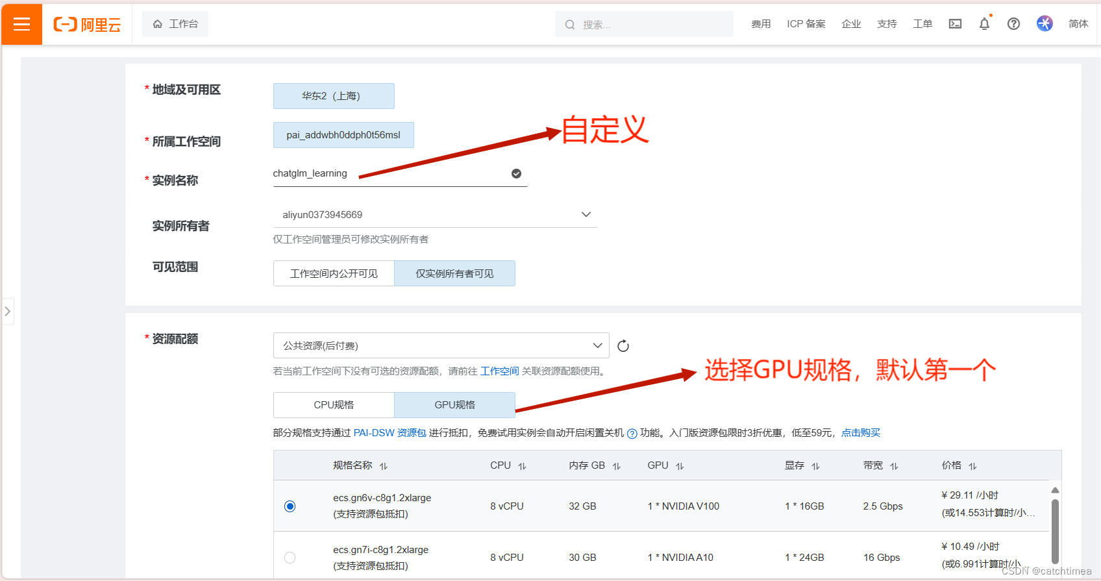The image size is (1101, 581).
Task: Click the 点击购买 link
Action: pos(861,433)
